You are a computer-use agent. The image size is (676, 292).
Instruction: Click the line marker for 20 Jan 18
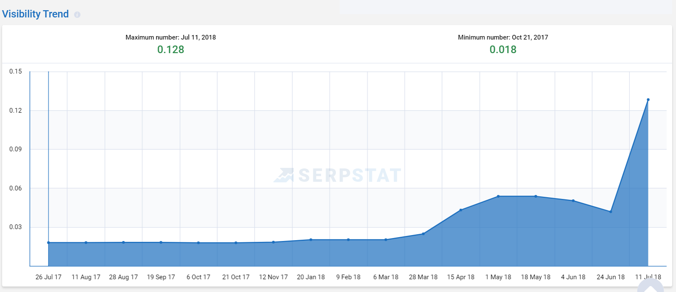[x=311, y=240]
